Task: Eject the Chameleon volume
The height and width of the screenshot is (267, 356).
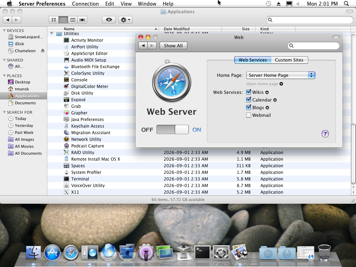Action: tap(43, 51)
